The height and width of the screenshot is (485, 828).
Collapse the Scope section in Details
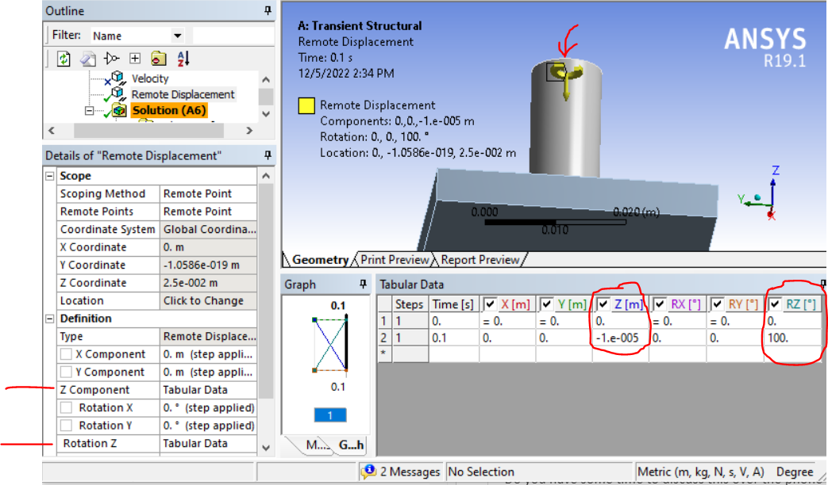(x=50, y=176)
